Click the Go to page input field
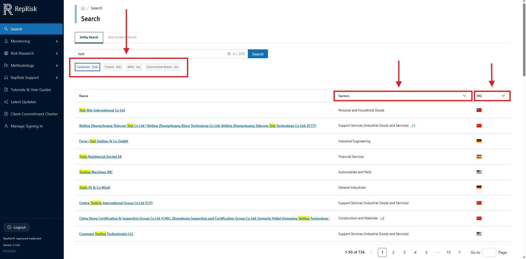The height and width of the screenshot is (259, 526). pos(489,252)
